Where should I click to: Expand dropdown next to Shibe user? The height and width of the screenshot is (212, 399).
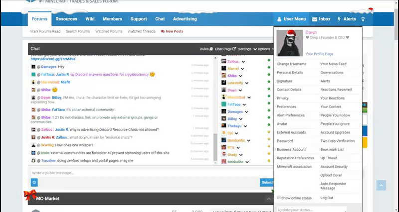pyautogui.click(x=240, y=76)
